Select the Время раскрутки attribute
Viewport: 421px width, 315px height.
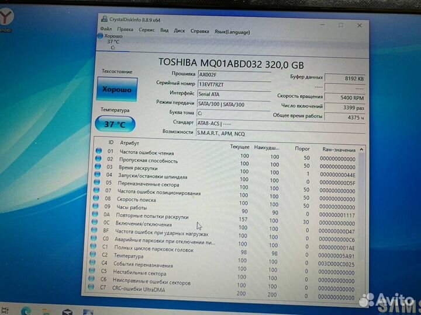138,167
